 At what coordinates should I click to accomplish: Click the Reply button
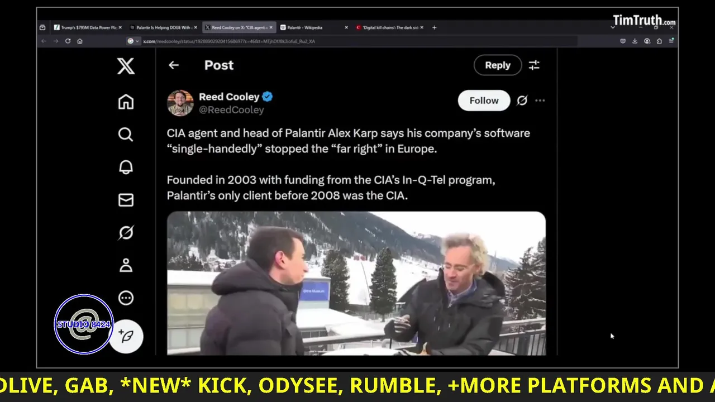[498, 65]
